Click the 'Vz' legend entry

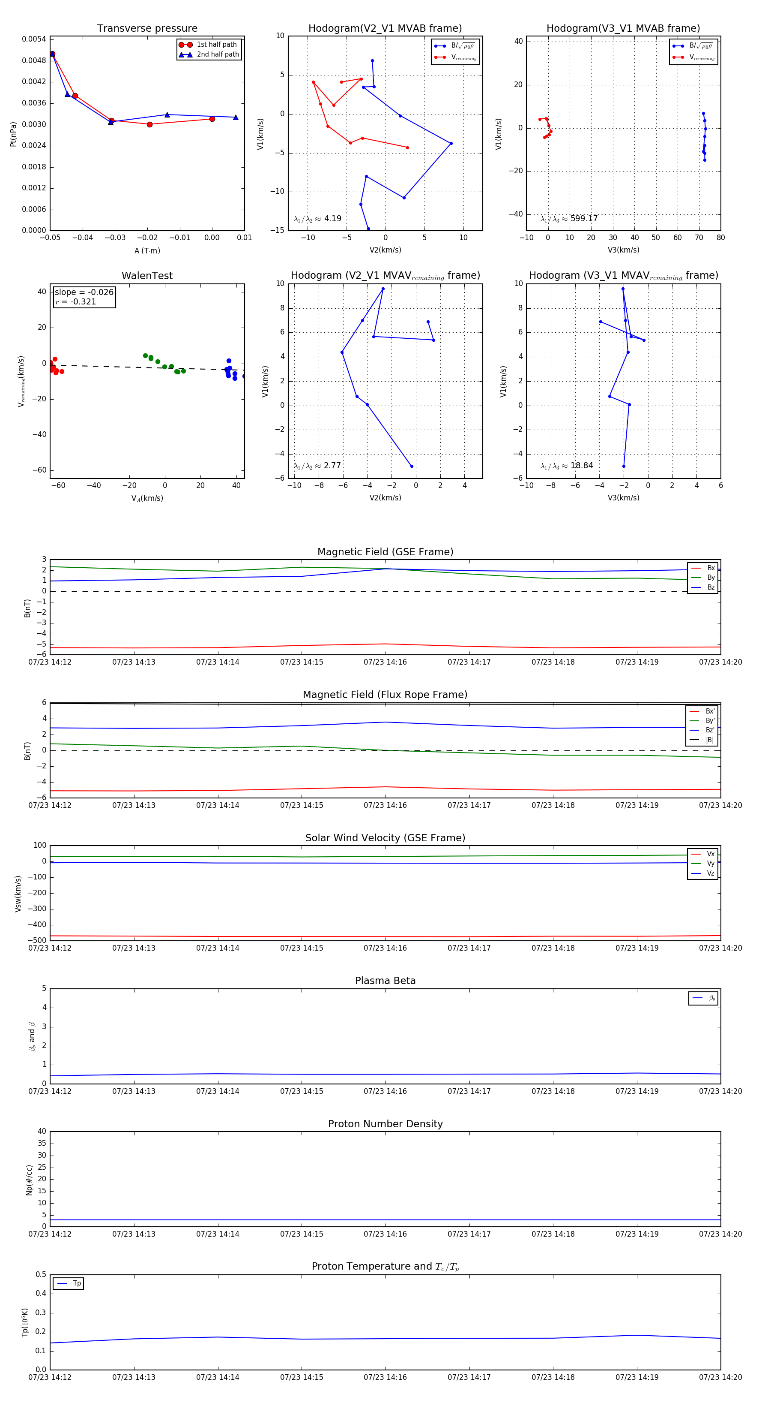click(703, 873)
